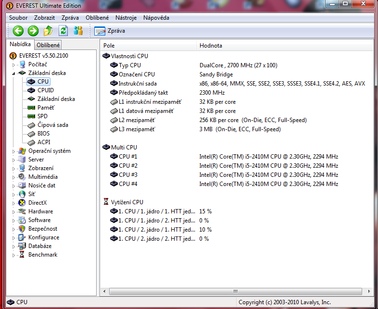Select the Typ CPU row

tap(238, 65)
